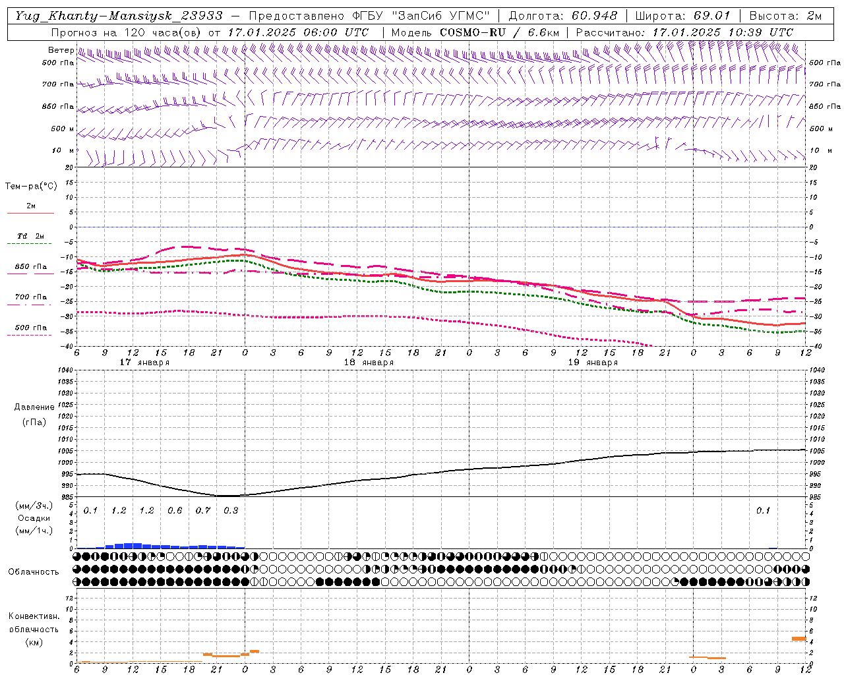
Task: Click the left "10 м" wind level label
Action: click(63, 150)
